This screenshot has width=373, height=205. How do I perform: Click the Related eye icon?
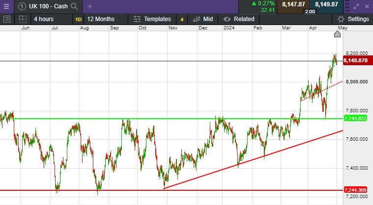tap(227, 19)
